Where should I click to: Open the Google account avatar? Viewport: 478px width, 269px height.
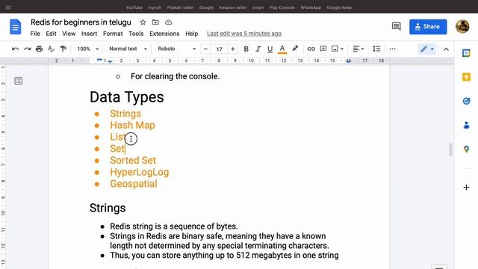(462, 27)
